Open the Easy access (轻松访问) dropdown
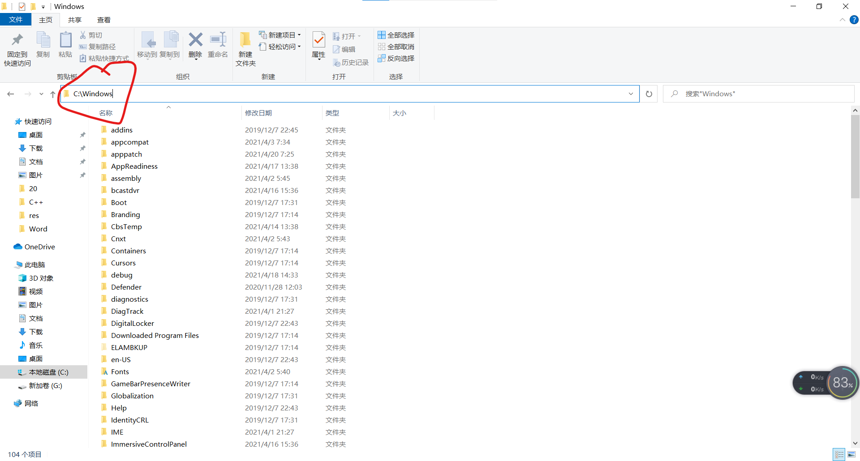The width and height of the screenshot is (860, 461). point(280,47)
